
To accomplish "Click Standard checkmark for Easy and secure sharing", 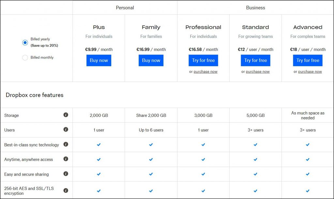I will click(x=255, y=174).
